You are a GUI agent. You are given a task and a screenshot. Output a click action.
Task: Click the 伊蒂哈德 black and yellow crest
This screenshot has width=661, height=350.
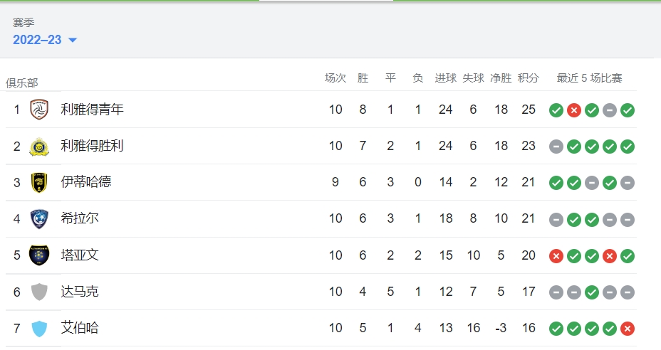click(x=39, y=182)
